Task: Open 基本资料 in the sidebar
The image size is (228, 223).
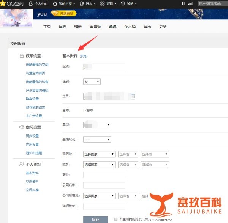Action: [x=32, y=173]
